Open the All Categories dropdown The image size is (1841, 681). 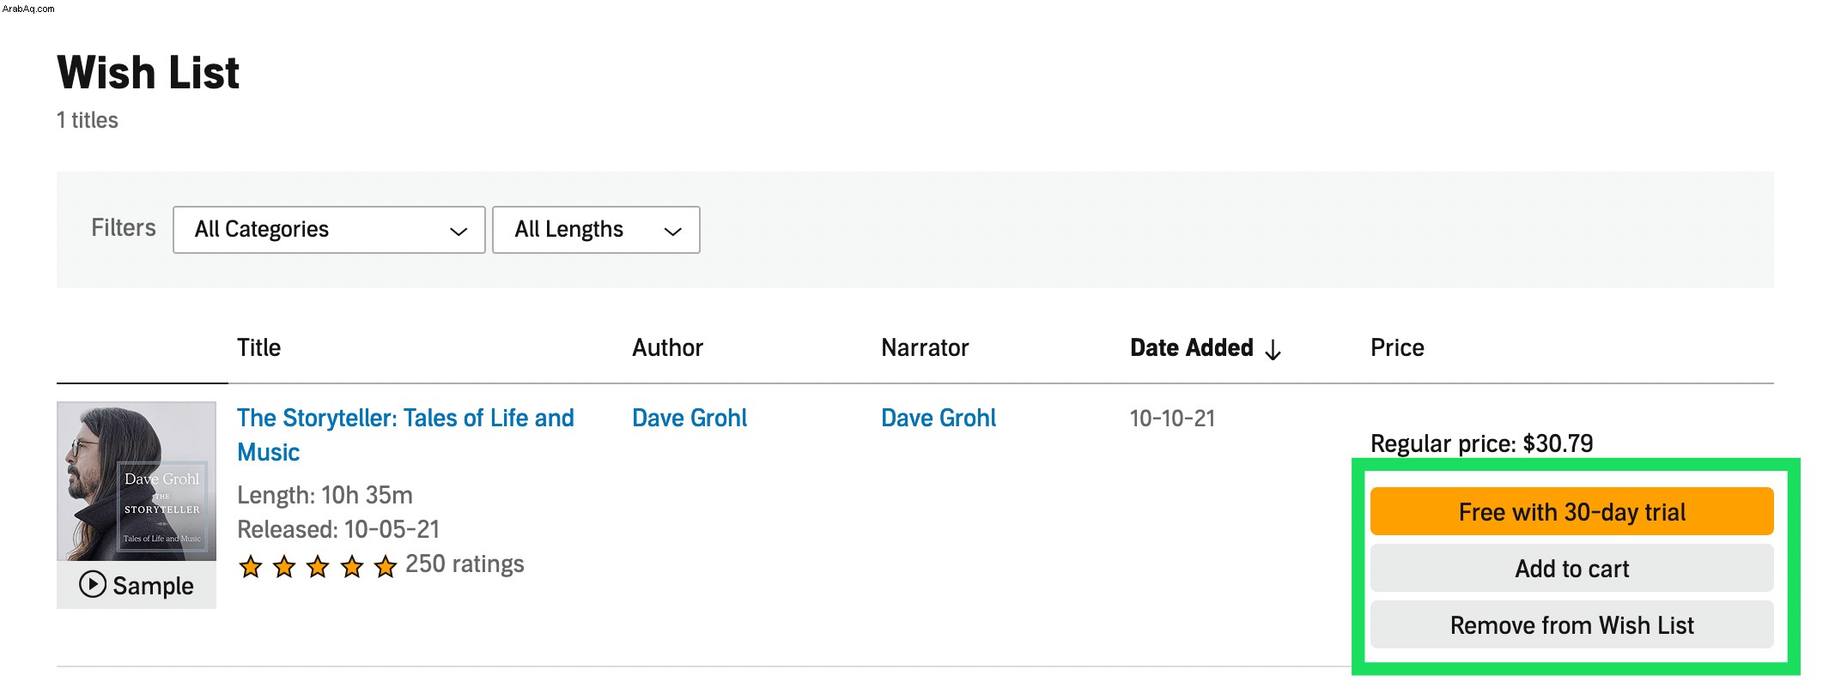(x=329, y=230)
